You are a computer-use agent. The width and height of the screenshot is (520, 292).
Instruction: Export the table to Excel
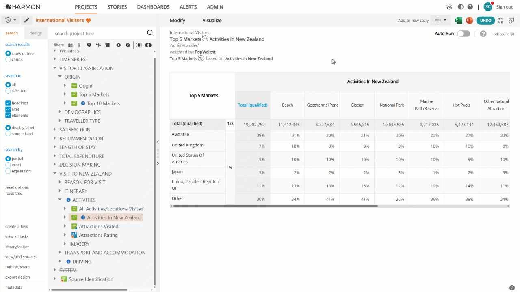pyautogui.click(x=459, y=20)
